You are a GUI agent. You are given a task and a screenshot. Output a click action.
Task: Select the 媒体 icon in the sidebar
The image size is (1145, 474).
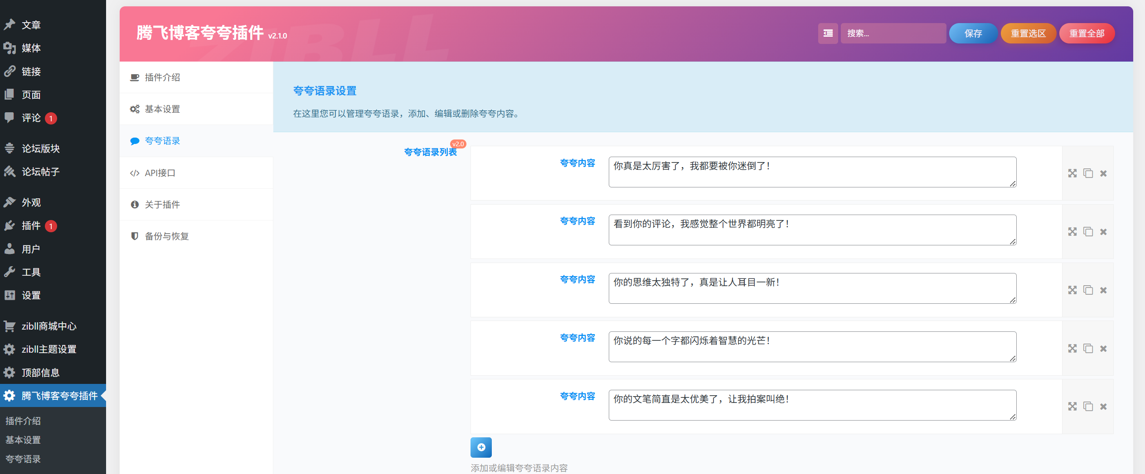tap(10, 48)
